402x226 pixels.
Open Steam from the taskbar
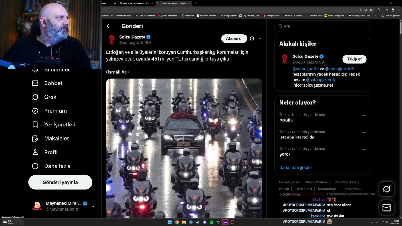click(x=198, y=222)
